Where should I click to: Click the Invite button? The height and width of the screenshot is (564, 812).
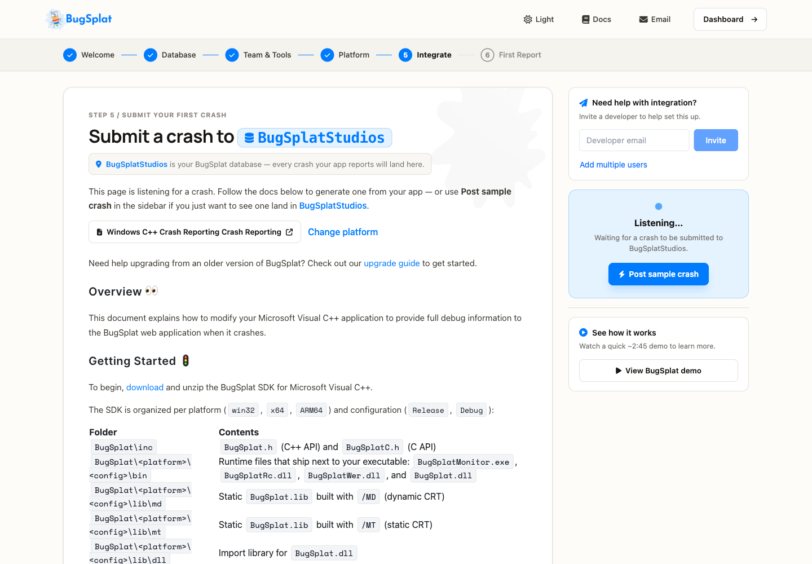point(716,140)
